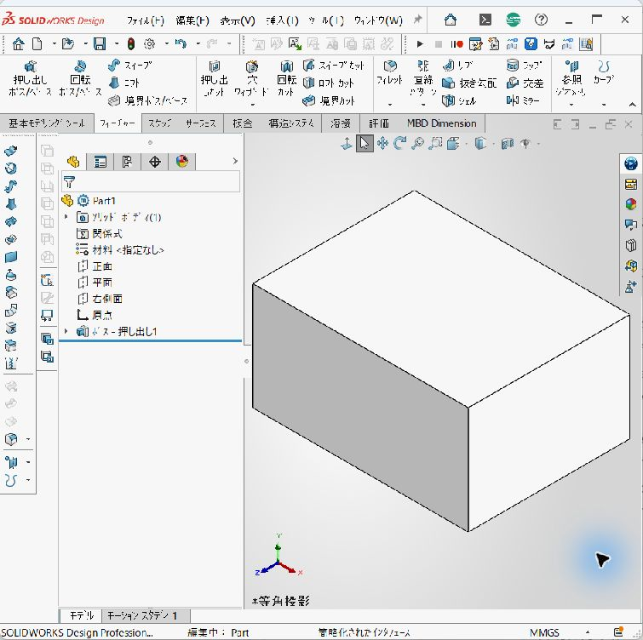Select the 右側面 plane in the tree

[x=100, y=299]
